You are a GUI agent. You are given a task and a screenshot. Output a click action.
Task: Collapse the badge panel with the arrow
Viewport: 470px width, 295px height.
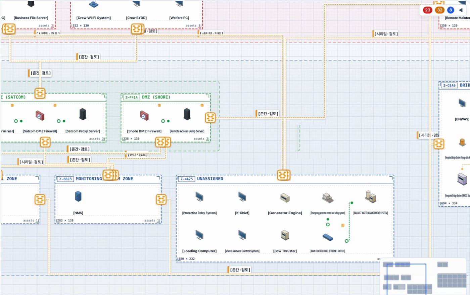(x=461, y=10)
